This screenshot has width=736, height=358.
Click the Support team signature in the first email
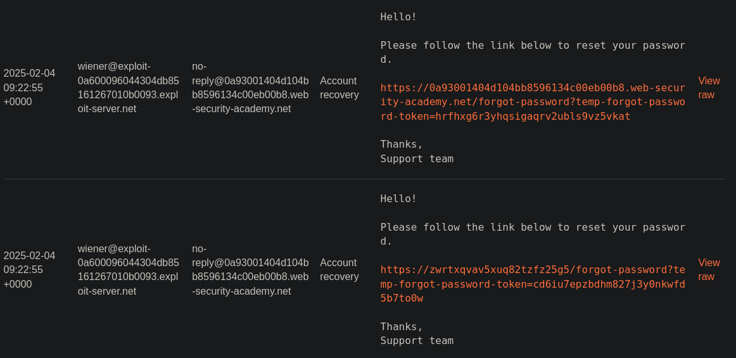click(417, 159)
